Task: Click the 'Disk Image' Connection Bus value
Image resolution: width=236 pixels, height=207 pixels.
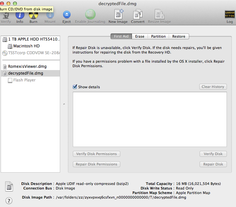Action: pyautogui.click(x=65, y=189)
